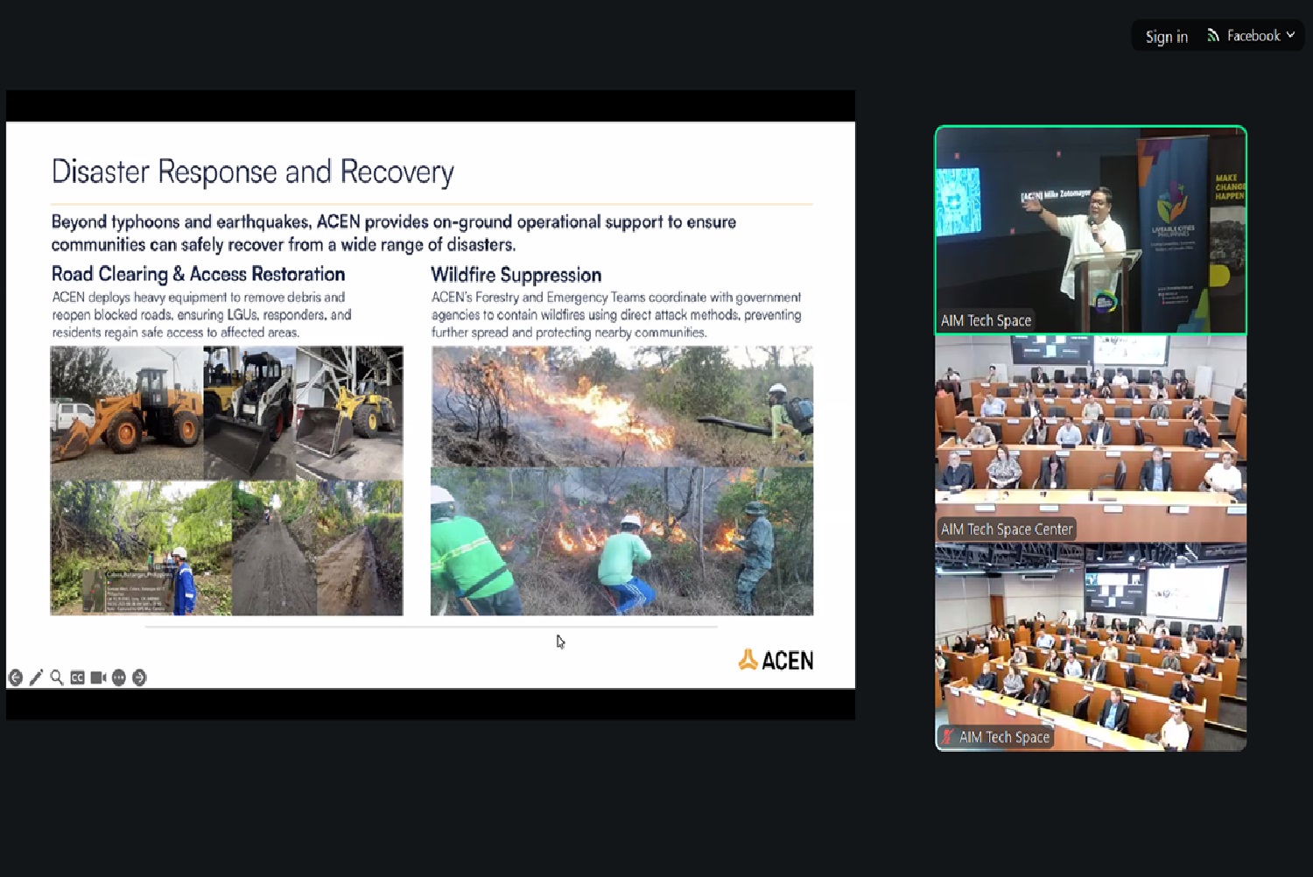Toggle the camera icon in slide toolbar
Screen dimensions: 1313x877
98,677
